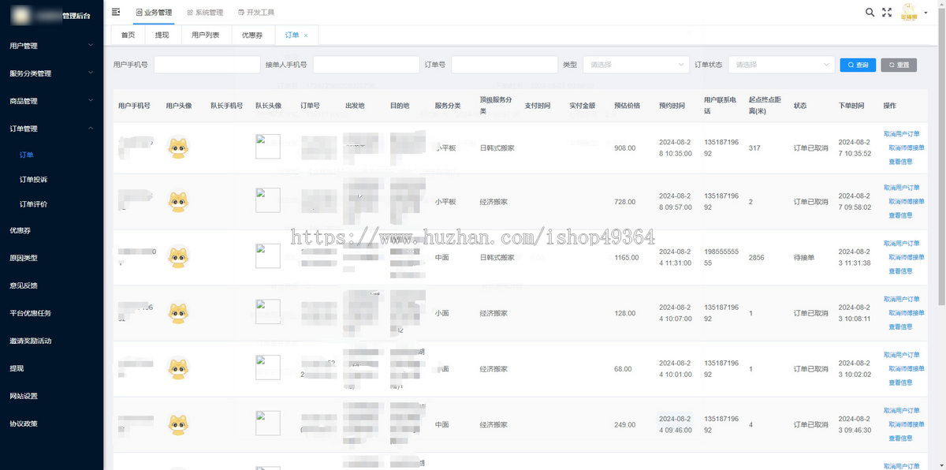Open the user menu dropdown arrow
946x470 pixels.
[x=926, y=13]
